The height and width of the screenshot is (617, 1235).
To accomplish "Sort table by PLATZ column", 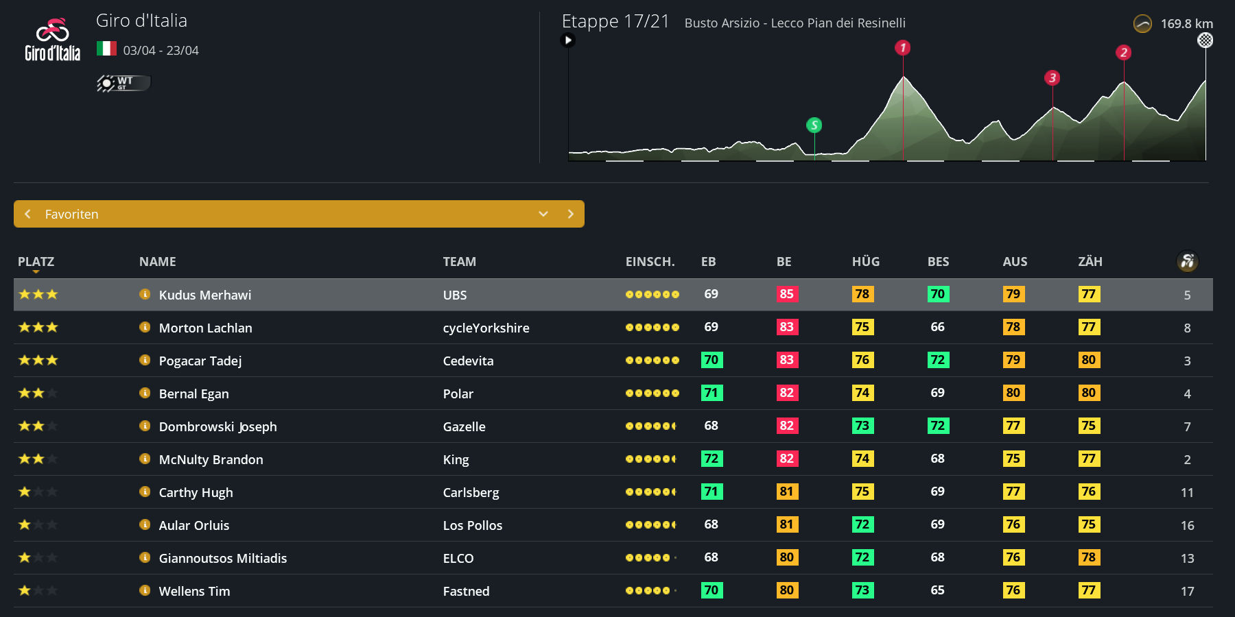I will click(x=36, y=261).
